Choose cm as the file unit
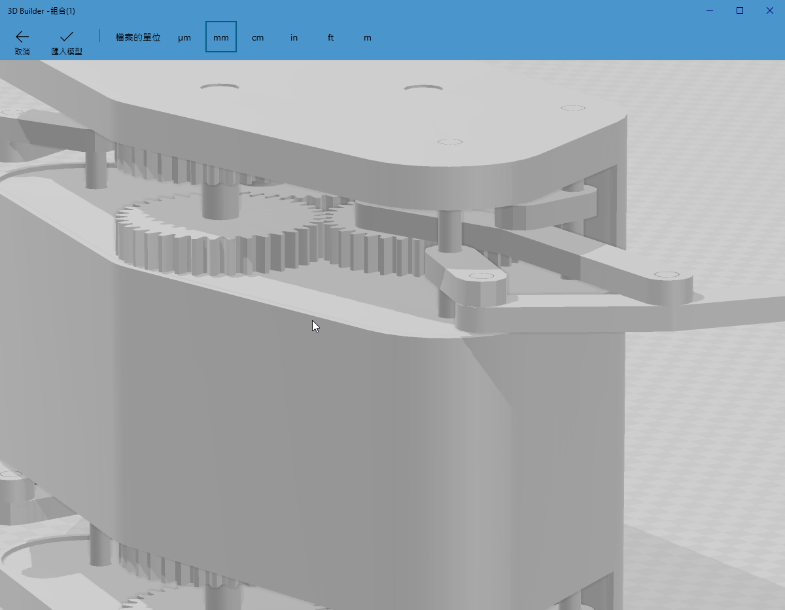 pyautogui.click(x=258, y=37)
